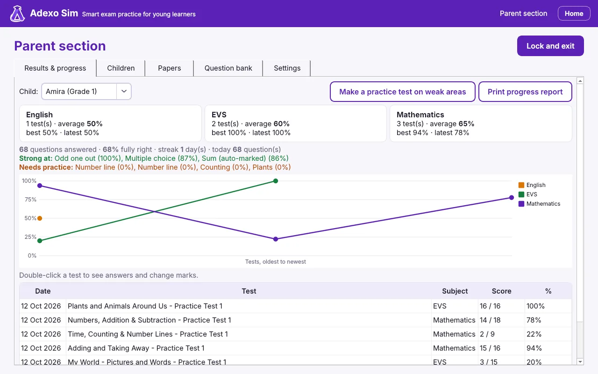Go to the Question bank tab
This screenshot has width=598, height=374.
click(x=228, y=68)
